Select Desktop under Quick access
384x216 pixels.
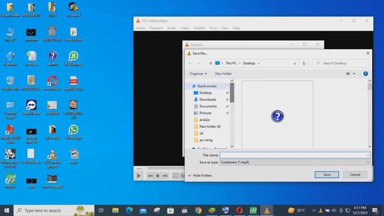[x=205, y=93]
